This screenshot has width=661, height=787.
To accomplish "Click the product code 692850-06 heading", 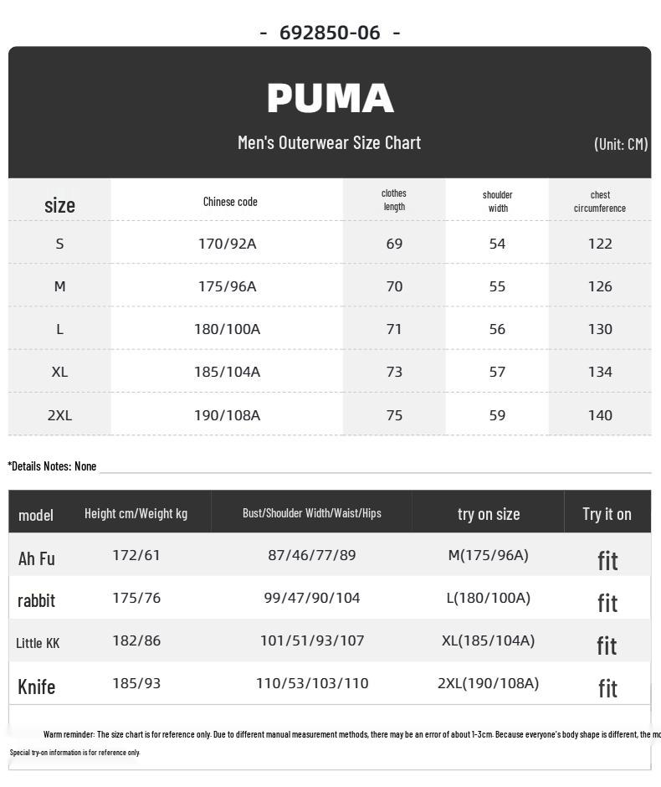I will click(x=330, y=33).
